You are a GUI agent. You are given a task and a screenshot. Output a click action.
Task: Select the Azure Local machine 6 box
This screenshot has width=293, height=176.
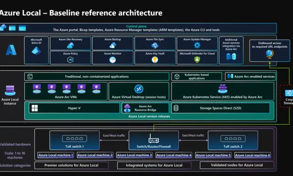pyautogui.click(x=253, y=155)
